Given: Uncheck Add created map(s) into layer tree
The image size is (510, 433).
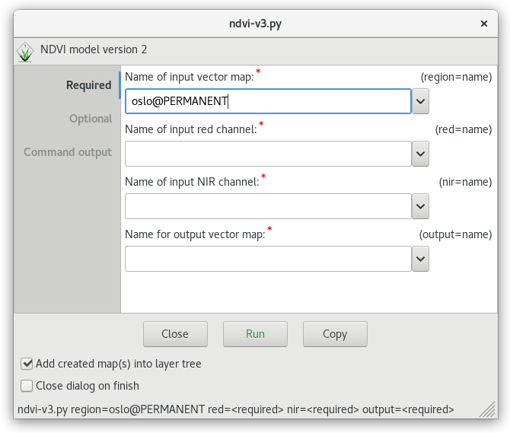Looking at the screenshot, I should (x=27, y=364).
